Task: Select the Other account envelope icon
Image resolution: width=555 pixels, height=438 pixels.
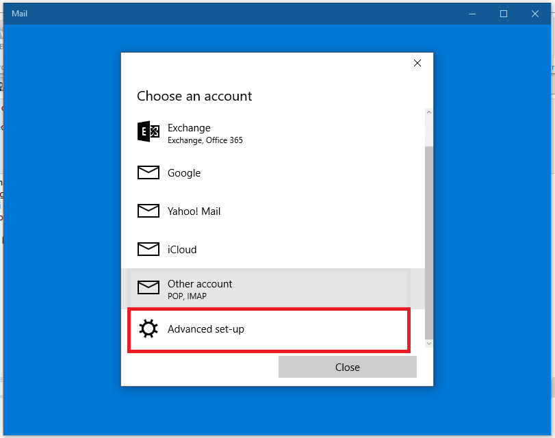Action: pos(148,287)
